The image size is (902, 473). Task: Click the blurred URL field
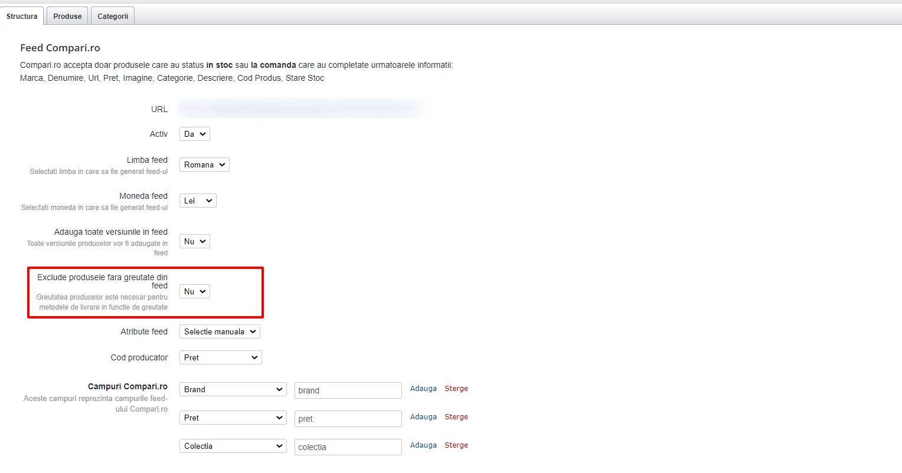pos(300,109)
